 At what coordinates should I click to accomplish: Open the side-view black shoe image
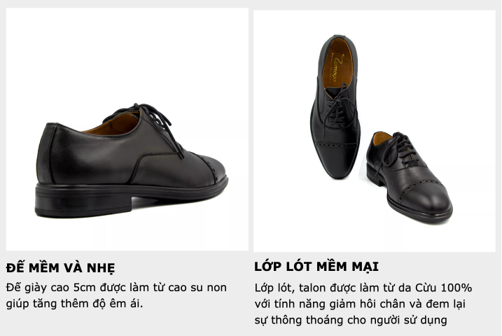pos(127,129)
